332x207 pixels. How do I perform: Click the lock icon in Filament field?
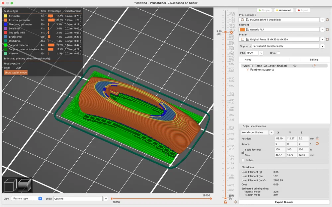[247, 29]
